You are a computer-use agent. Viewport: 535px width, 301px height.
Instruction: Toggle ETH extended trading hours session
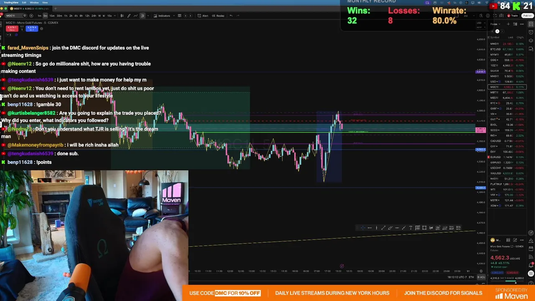pos(471,277)
